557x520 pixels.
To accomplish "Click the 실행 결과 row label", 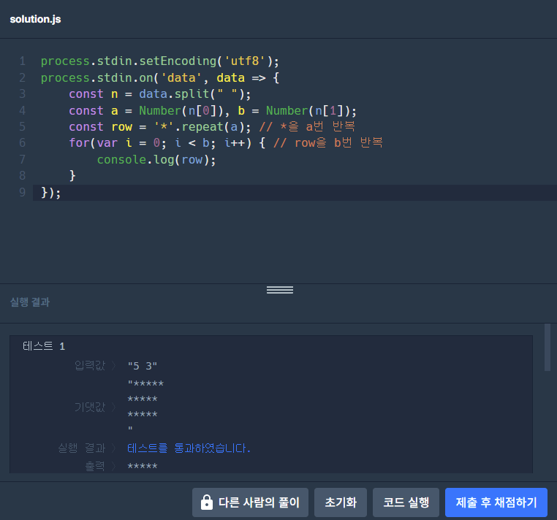I will click(82, 448).
